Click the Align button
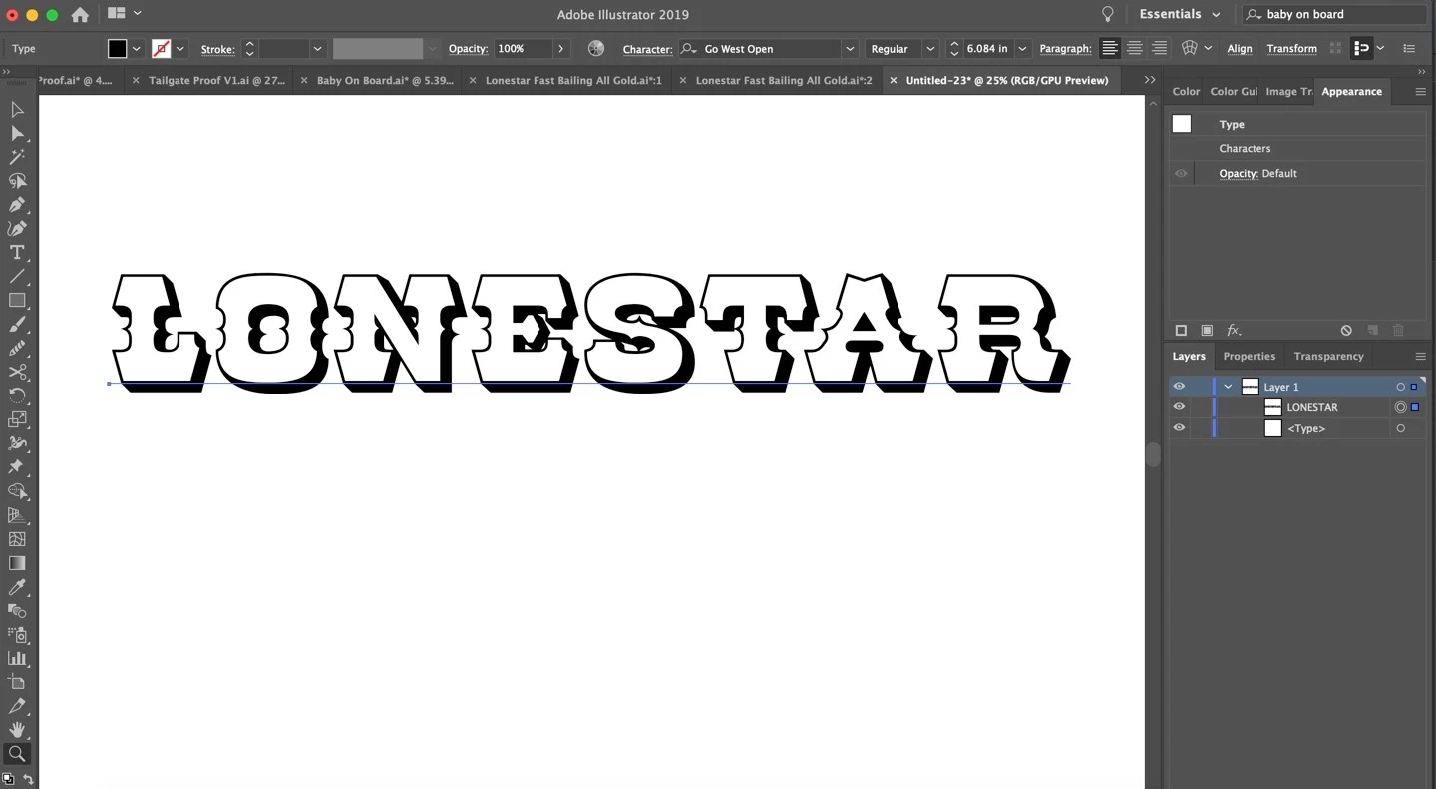Screen dimensions: 1436x789 pyautogui.click(x=1240, y=48)
